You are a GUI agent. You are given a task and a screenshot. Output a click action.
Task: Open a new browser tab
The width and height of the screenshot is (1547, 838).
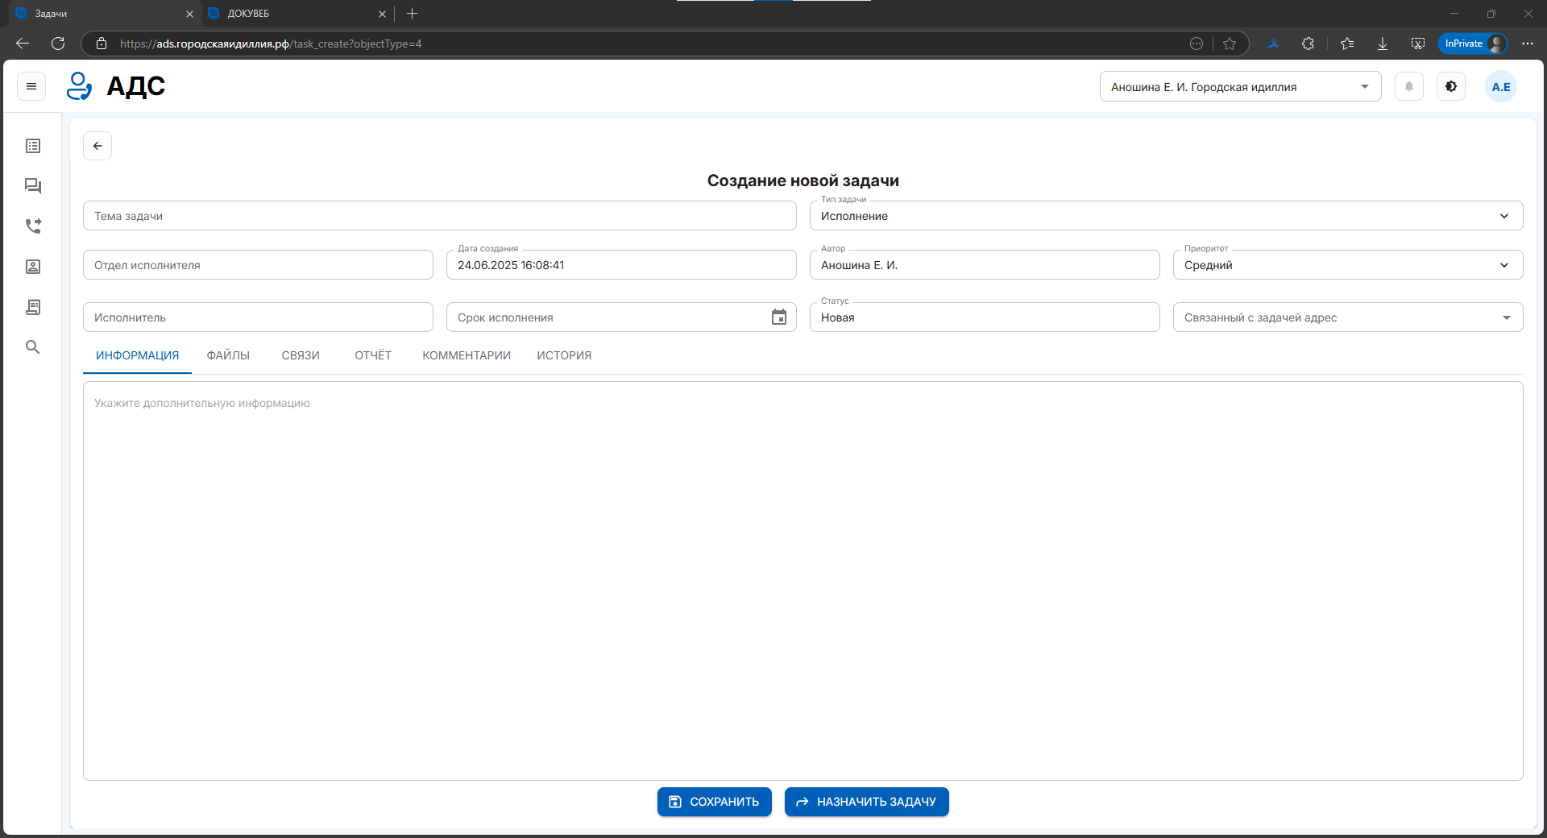pos(413,14)
